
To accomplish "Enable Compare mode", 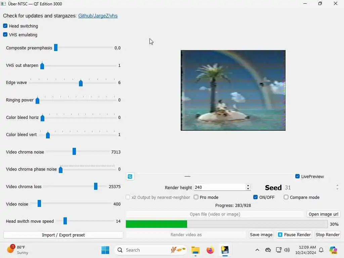I will click(x=286, y=197).
